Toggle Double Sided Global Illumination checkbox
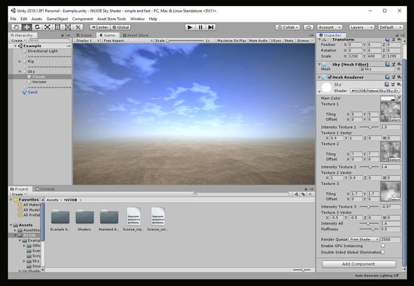Image resolution: width=414 pixels, height=286 pixels. click(x=382, y=252)
